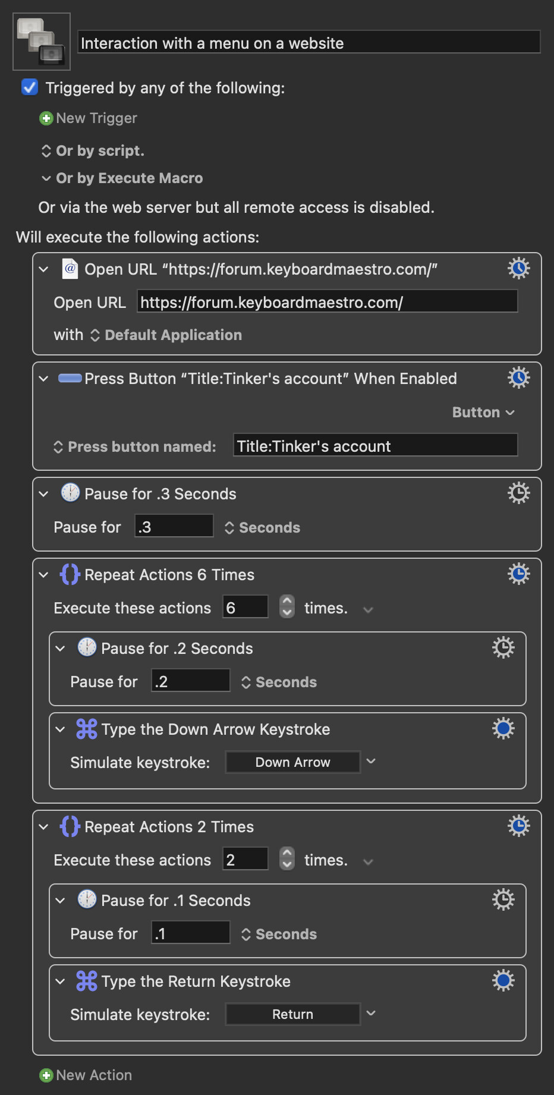Click stepper for Repeat 6 times count
554x1095 pixels.
click(287, 607)
